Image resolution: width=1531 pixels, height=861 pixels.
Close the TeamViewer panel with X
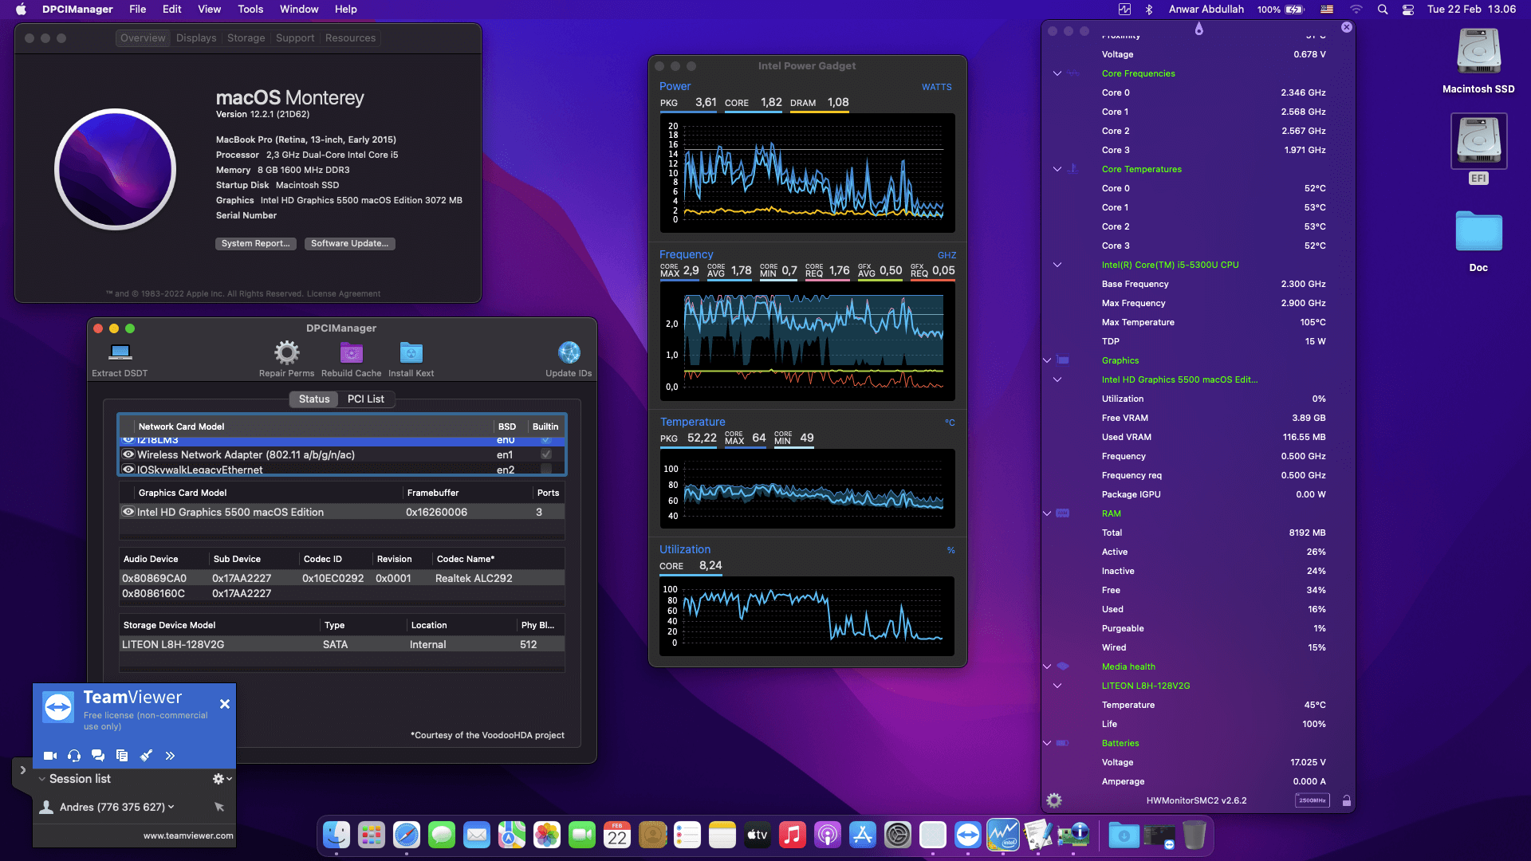coord(225,704)
